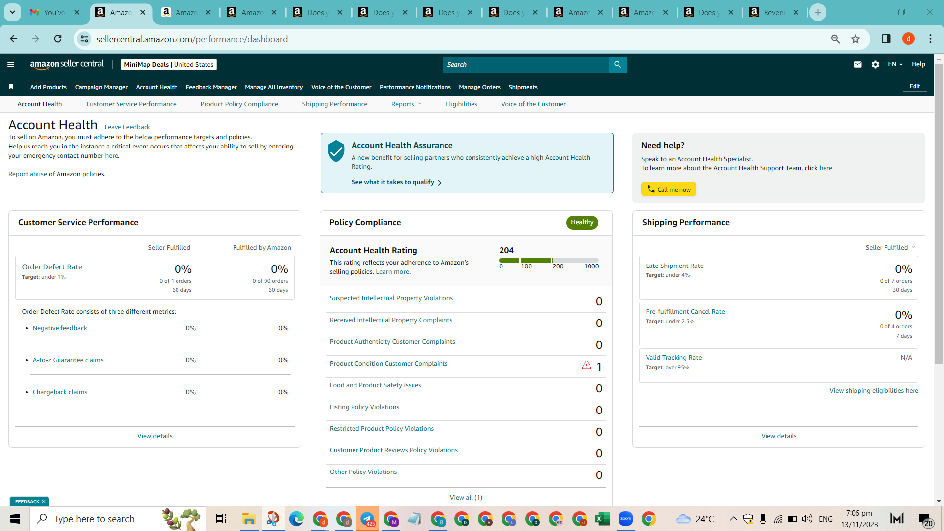
Task: Click View shipping eligibilities here link
Action: click(x=874, y=391)
